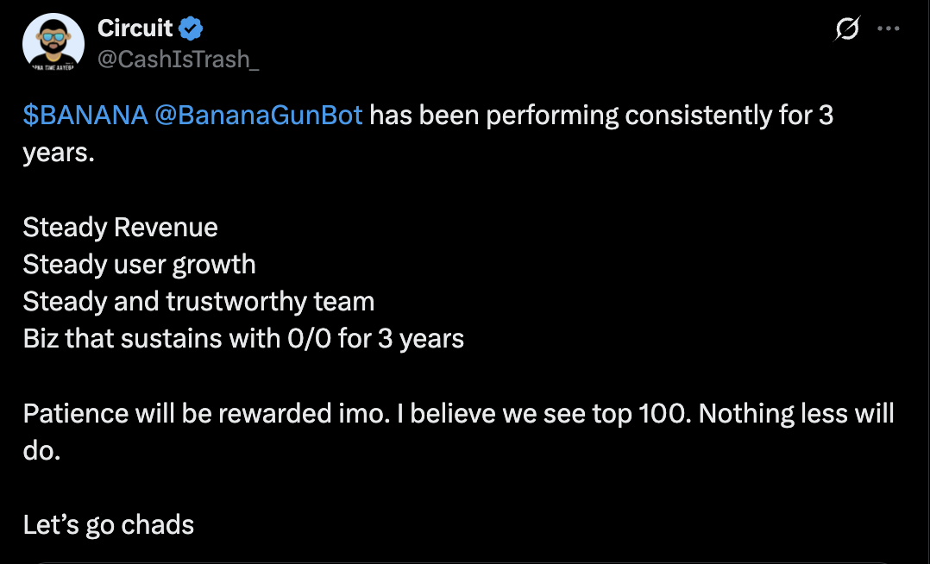The image size is (930, 564).
Task: Open Circuit's profile avatar picture
Action: click(x=53, y=43)
